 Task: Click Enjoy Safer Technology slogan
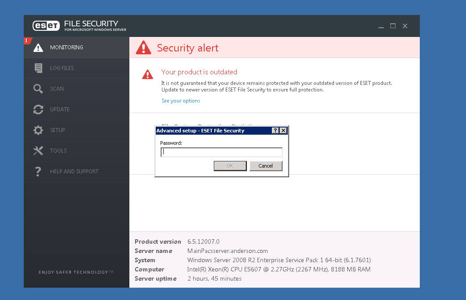(76, 272)
